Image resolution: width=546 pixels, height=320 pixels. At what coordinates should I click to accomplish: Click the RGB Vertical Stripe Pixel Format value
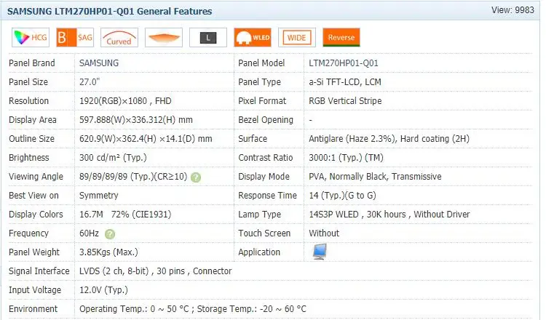(345, 101)
